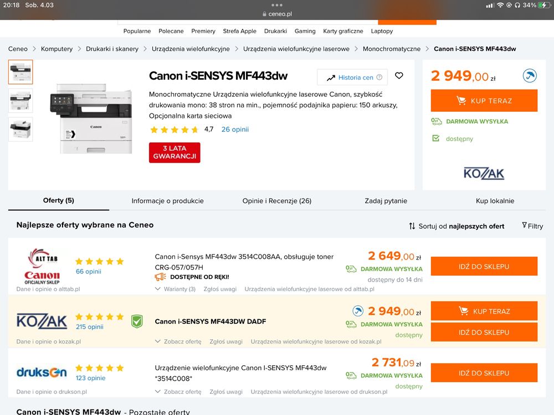Switch to the Oferty (5) tab
554x415 pixels.
(x=59, y=200)
